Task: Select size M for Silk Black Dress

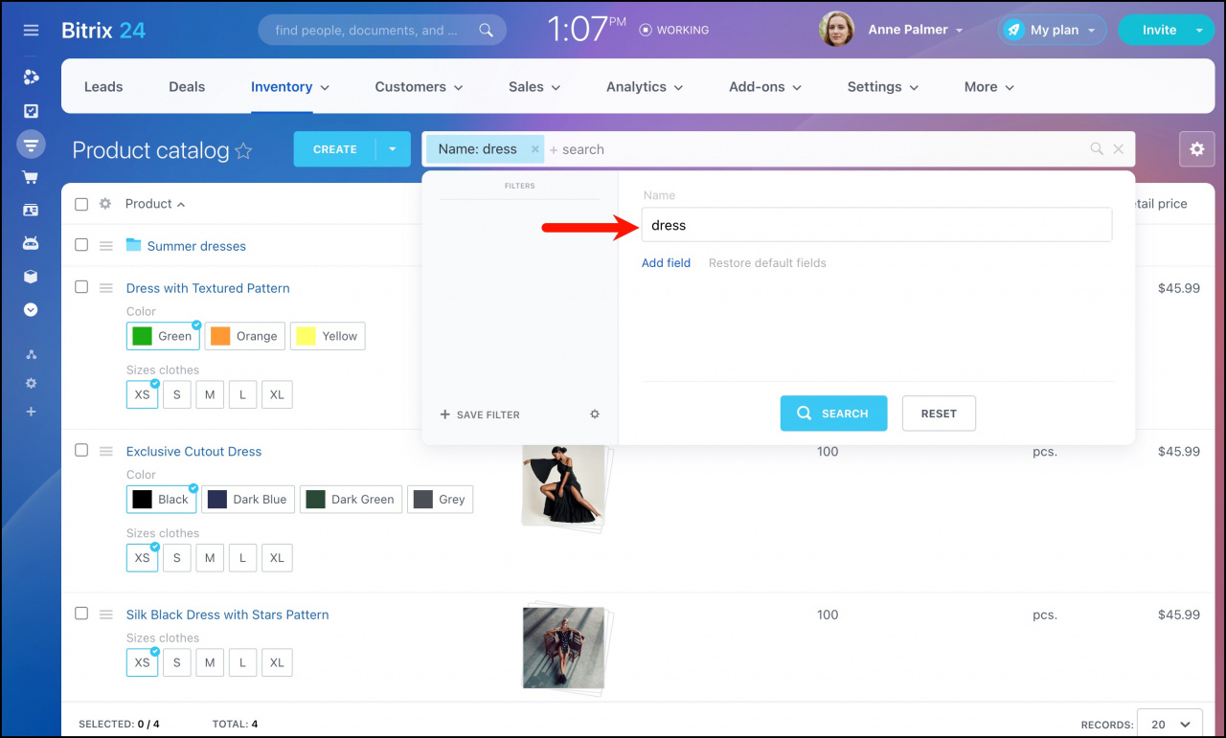Action: coord(209,662)
